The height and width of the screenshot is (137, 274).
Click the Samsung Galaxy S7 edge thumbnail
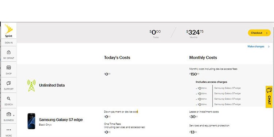coord(31,121)
